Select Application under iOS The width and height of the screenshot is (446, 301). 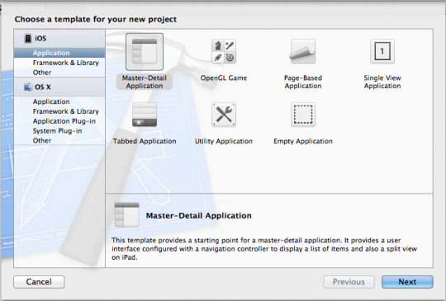point(59,53)
